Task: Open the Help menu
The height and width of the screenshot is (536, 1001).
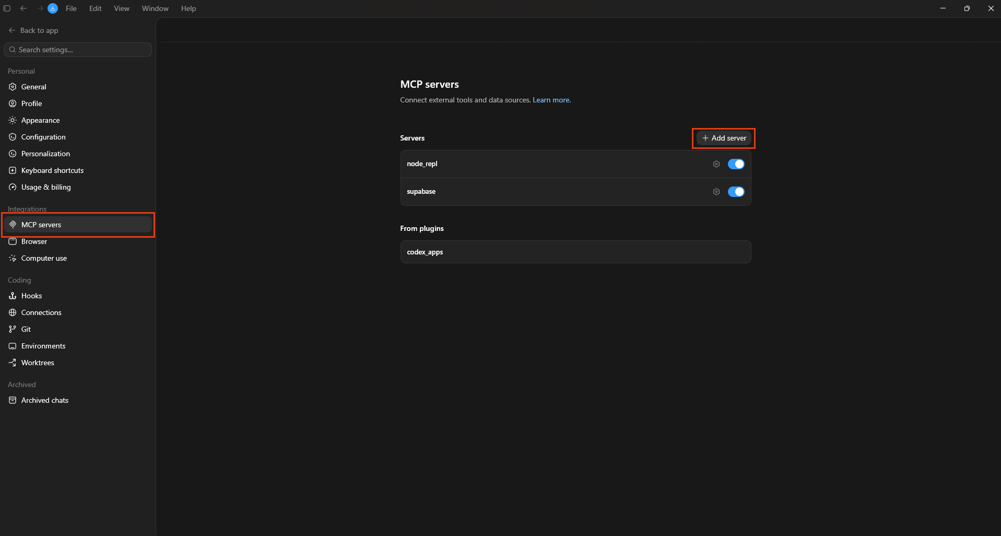Action: coord(189,8)
